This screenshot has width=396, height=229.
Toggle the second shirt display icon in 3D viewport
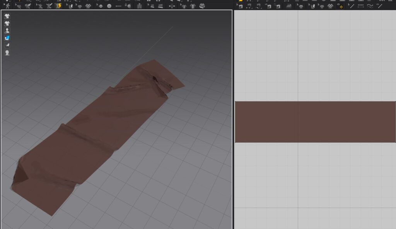(x=7, y=24)
